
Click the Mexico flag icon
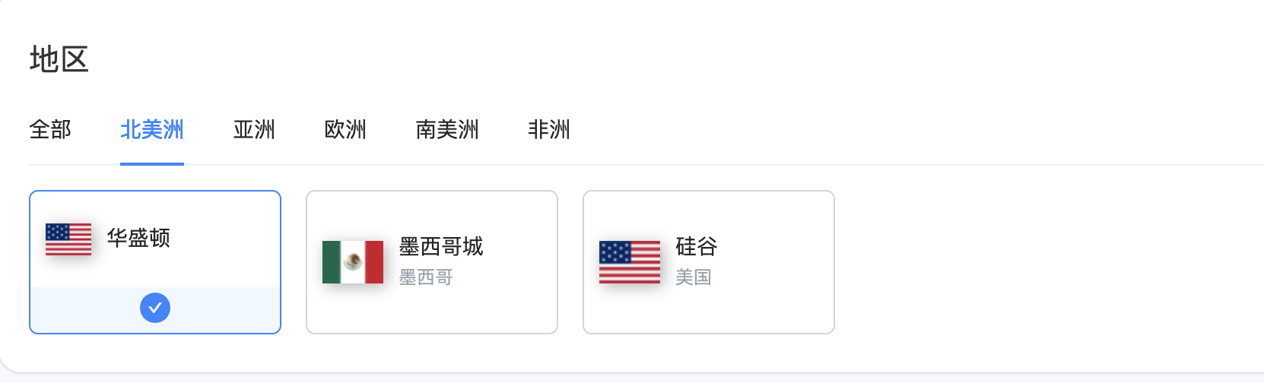(x=352, y=262)
